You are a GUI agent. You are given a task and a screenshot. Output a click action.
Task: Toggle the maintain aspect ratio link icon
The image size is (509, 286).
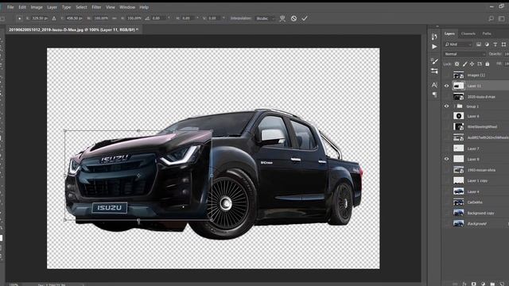pos(115,18)
